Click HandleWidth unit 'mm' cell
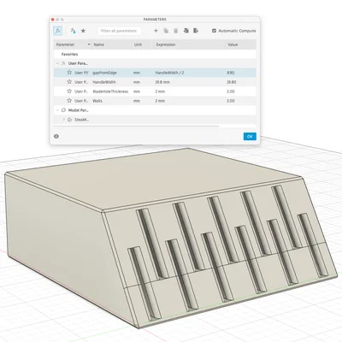Screen dimensions: 342x342 pos(137,82)
